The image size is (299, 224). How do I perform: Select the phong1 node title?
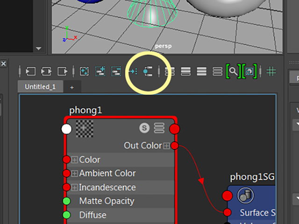pos(85,111)
